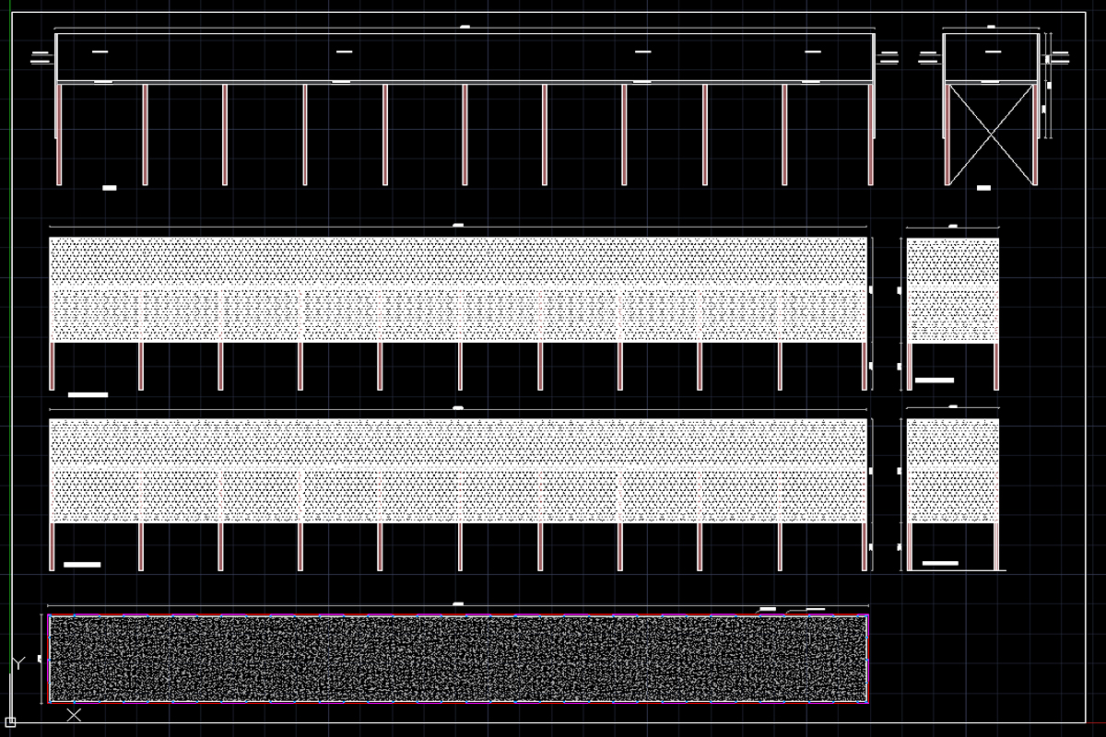Image resolution: width=1106 pixels, height=737 pixels.
Task: Click the UCS origin icon at bottom-left
Action: 11,720
